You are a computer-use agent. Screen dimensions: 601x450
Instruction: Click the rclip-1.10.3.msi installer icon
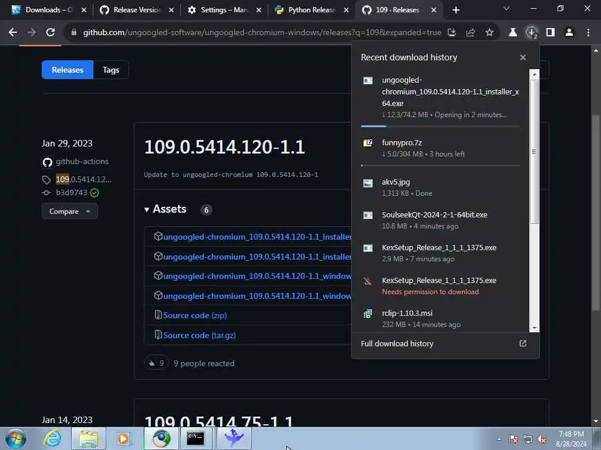point(367,314)
